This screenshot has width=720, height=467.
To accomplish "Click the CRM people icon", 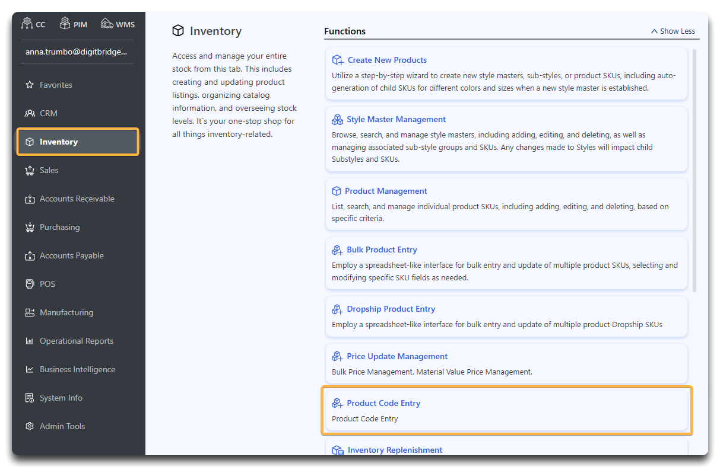I will [x=30, y=113].
